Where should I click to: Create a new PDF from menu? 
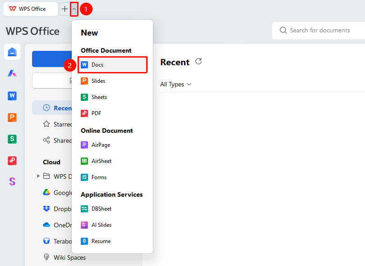coord(112,113)
